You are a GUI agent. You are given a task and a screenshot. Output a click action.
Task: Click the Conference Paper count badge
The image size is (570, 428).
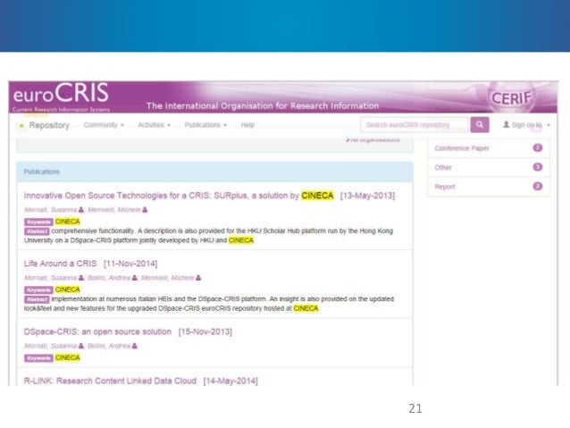(x=538, y=147)
